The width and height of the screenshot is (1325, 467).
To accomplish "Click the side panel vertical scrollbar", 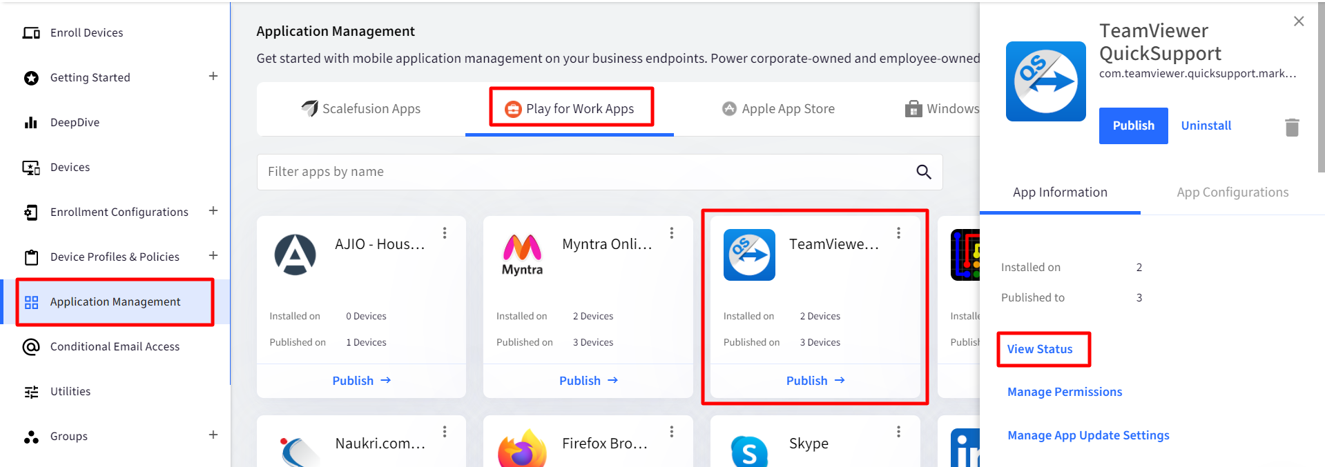I will [1321, 86].
